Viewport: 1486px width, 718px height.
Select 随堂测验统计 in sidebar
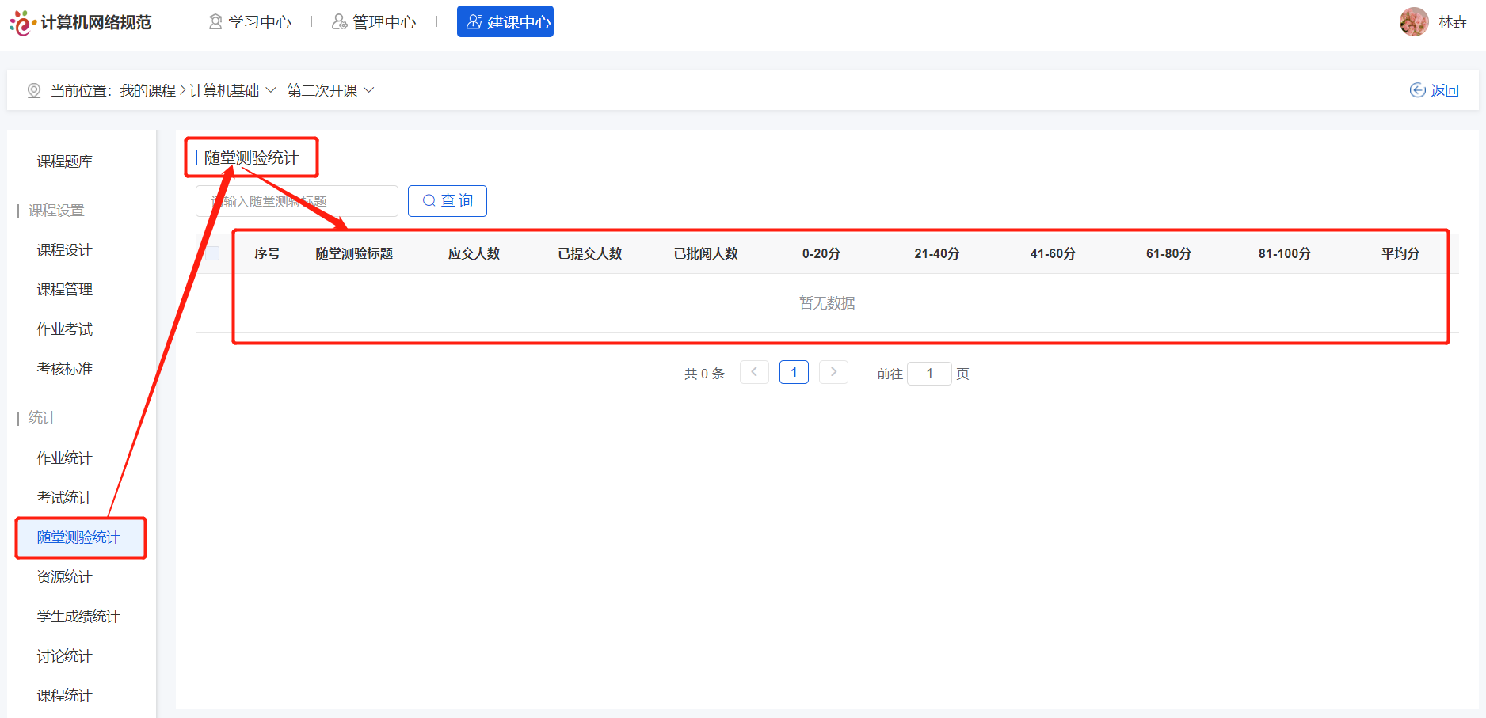[x=78, y=538]
